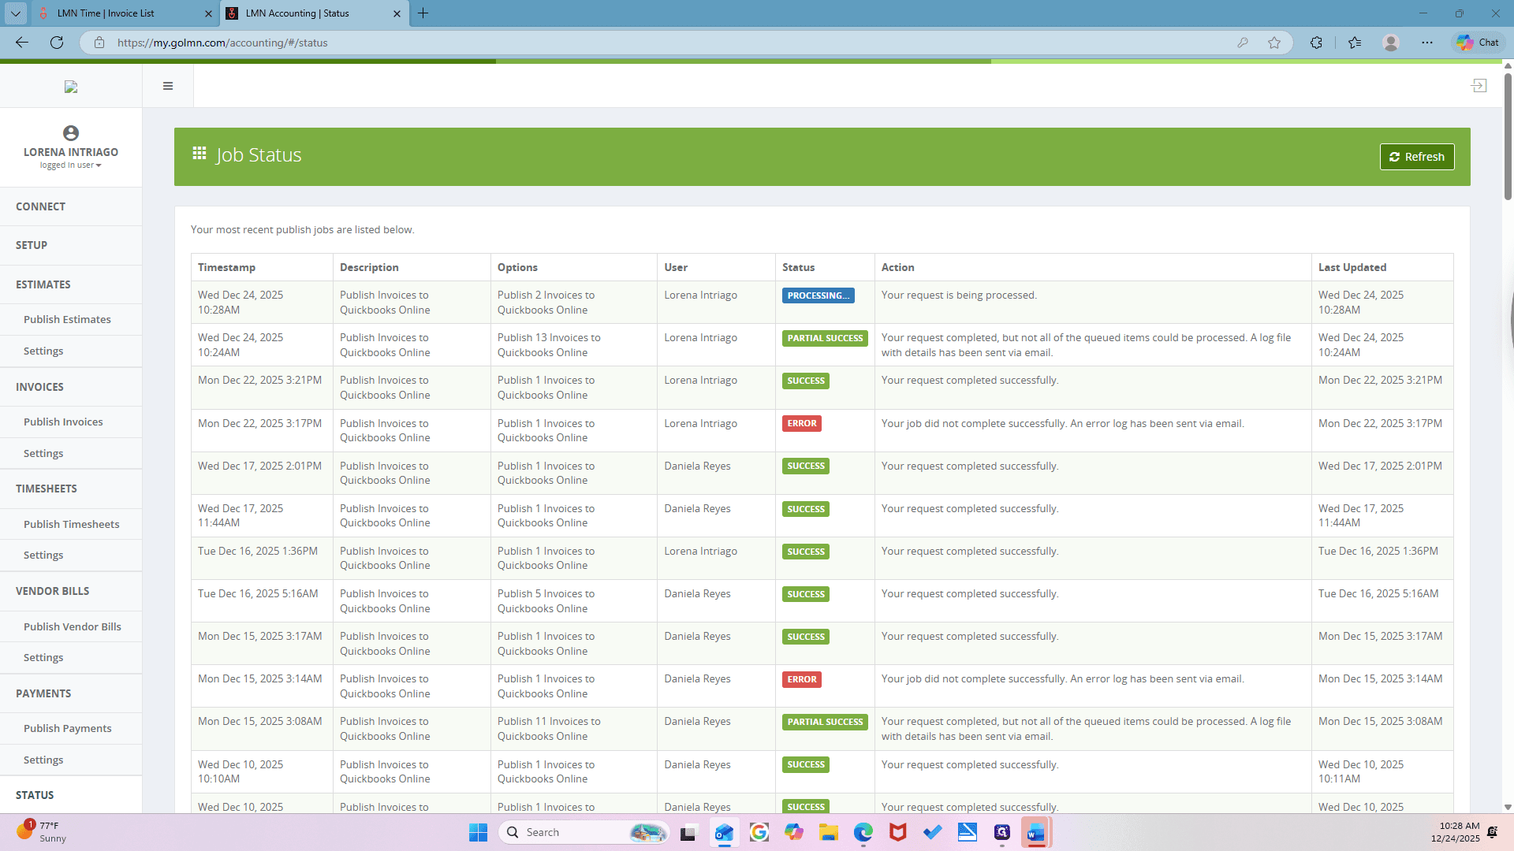Open the Windows Start menu
Screen dimensions: 1514x851
pos(478,832)
